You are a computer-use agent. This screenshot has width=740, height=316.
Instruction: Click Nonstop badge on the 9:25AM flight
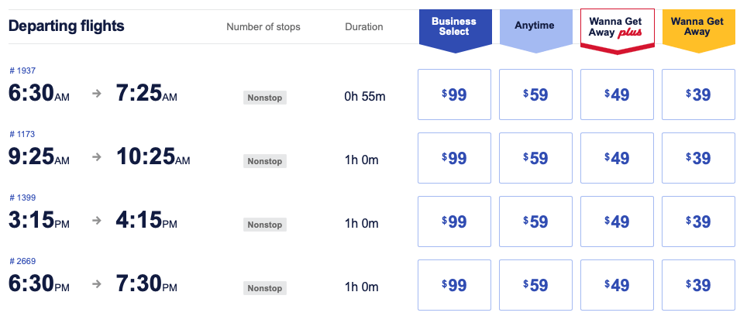point(265,161)
